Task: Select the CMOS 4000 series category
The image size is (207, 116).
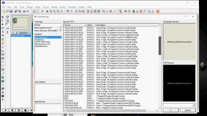Action: [x=42, y=42]
